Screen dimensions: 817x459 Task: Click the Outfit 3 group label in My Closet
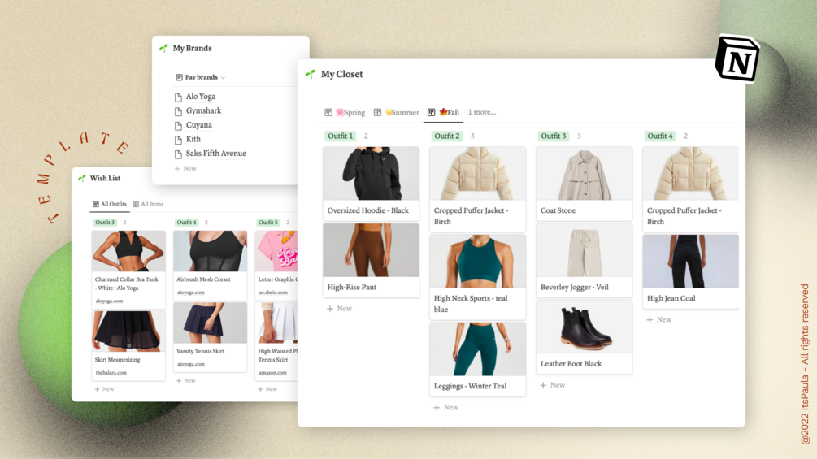(554, 136)
